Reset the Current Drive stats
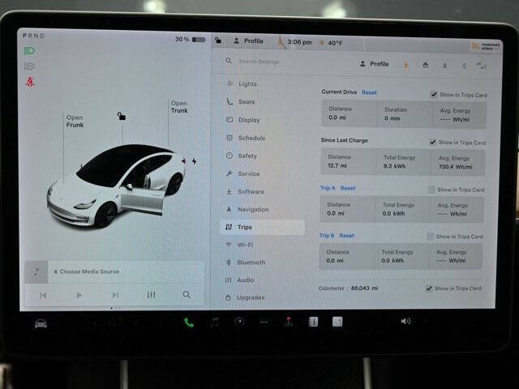519x389 pixels. click(369, 92)
